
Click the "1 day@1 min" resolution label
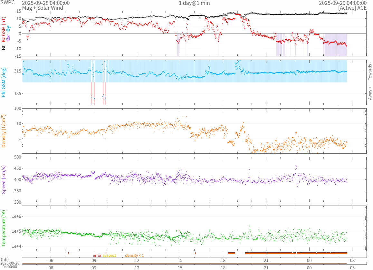pos(194,3)
